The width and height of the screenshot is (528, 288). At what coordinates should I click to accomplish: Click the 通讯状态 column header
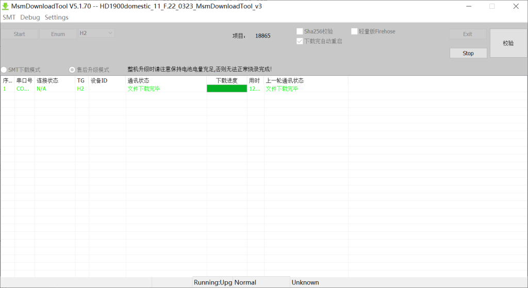point(166,80)
